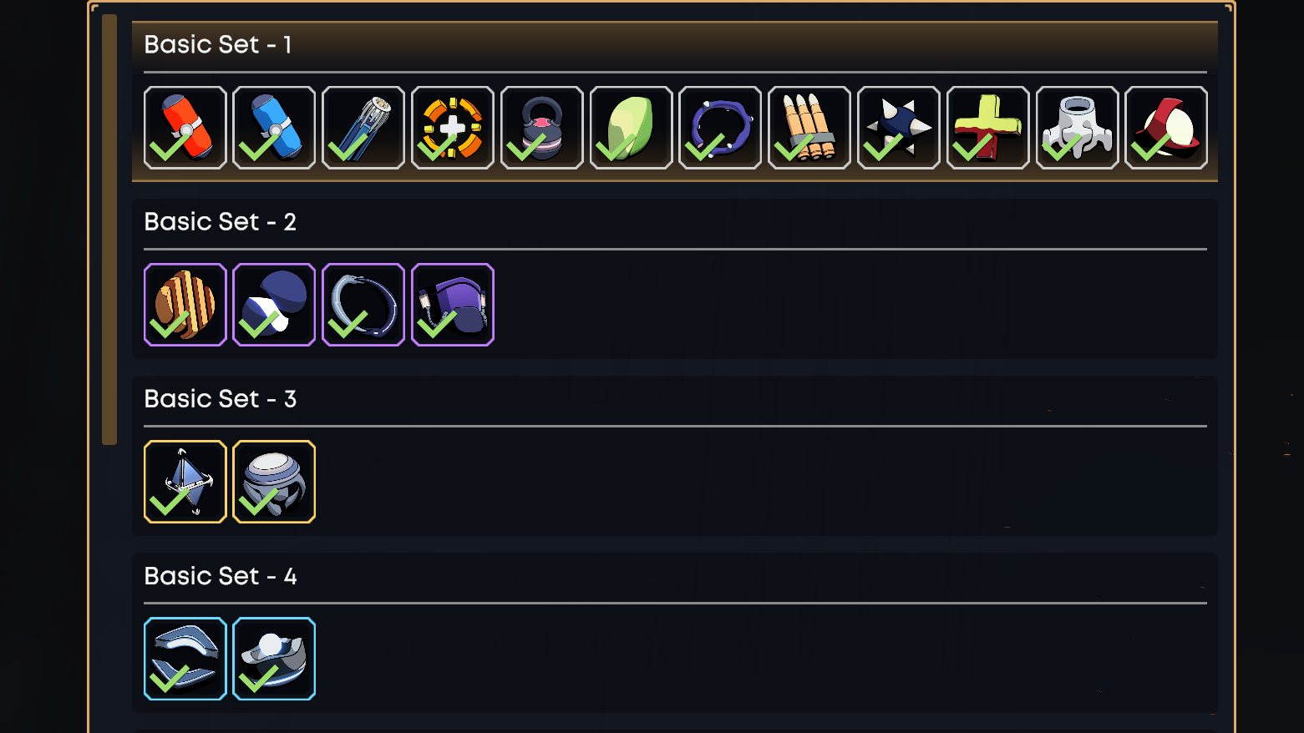Select the purple backpack item
The image size is (1304, 733).
tap(453, 305)
